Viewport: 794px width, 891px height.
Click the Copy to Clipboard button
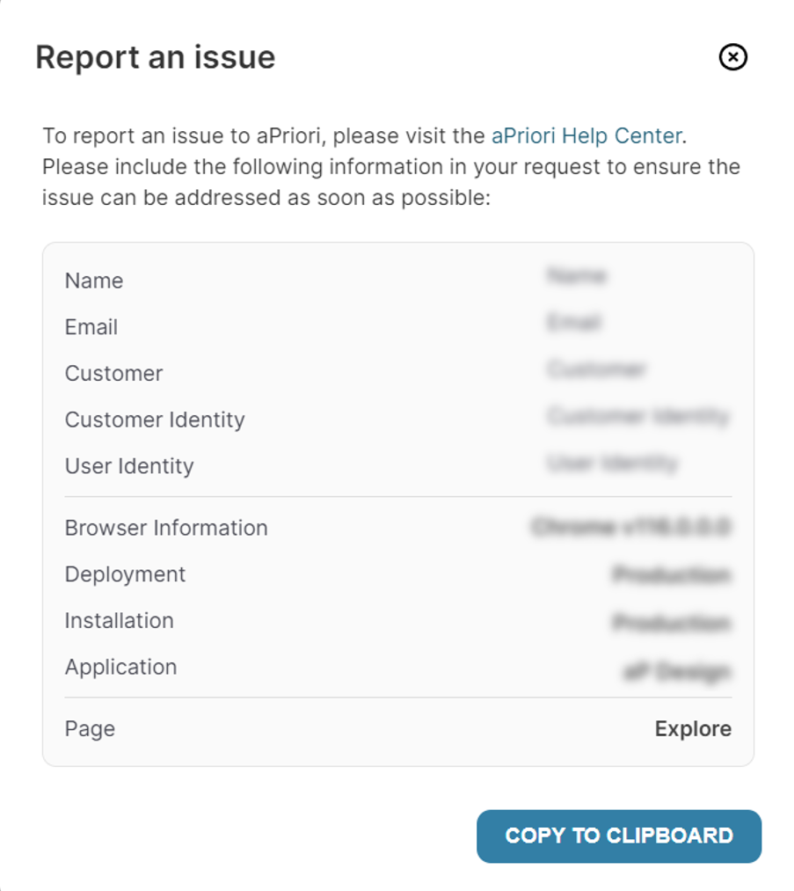pos(619,836)
